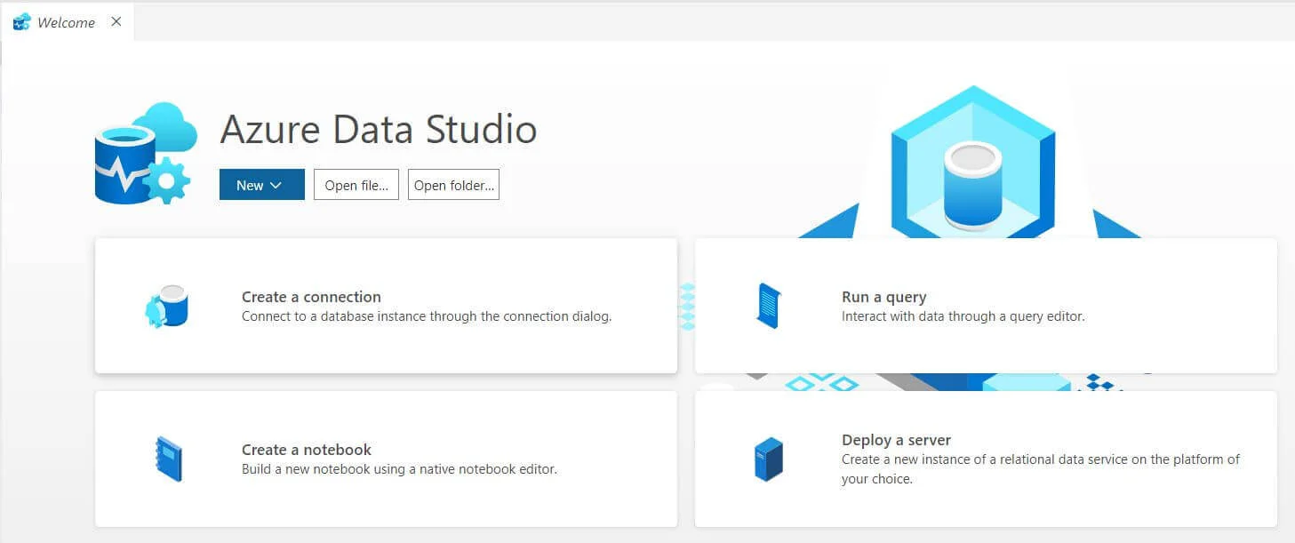Click the Azure Data Studio heading
This screenshot has width=1295, height=543.
[x=379, y=130]
